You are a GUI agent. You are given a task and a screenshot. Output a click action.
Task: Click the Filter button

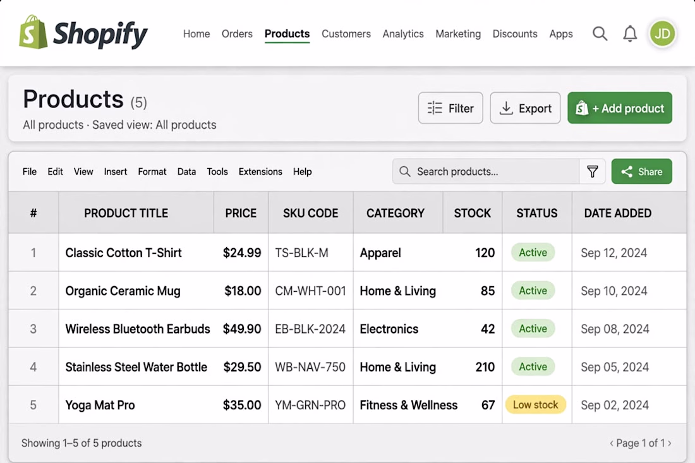[x=450, y=108]
